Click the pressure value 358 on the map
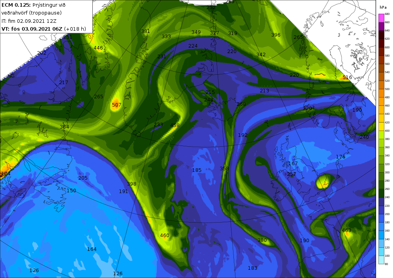Image resolution: width=393 pixels, height=278 pixels. pos(224,168)
